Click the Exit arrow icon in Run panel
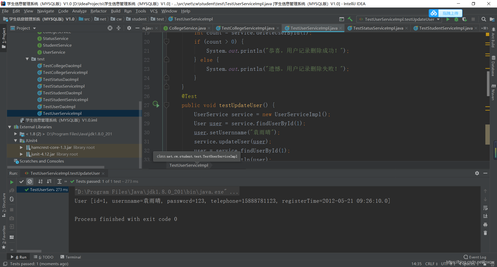The width and height of the screenshot is (497, 267). click(x=12, y=227)
